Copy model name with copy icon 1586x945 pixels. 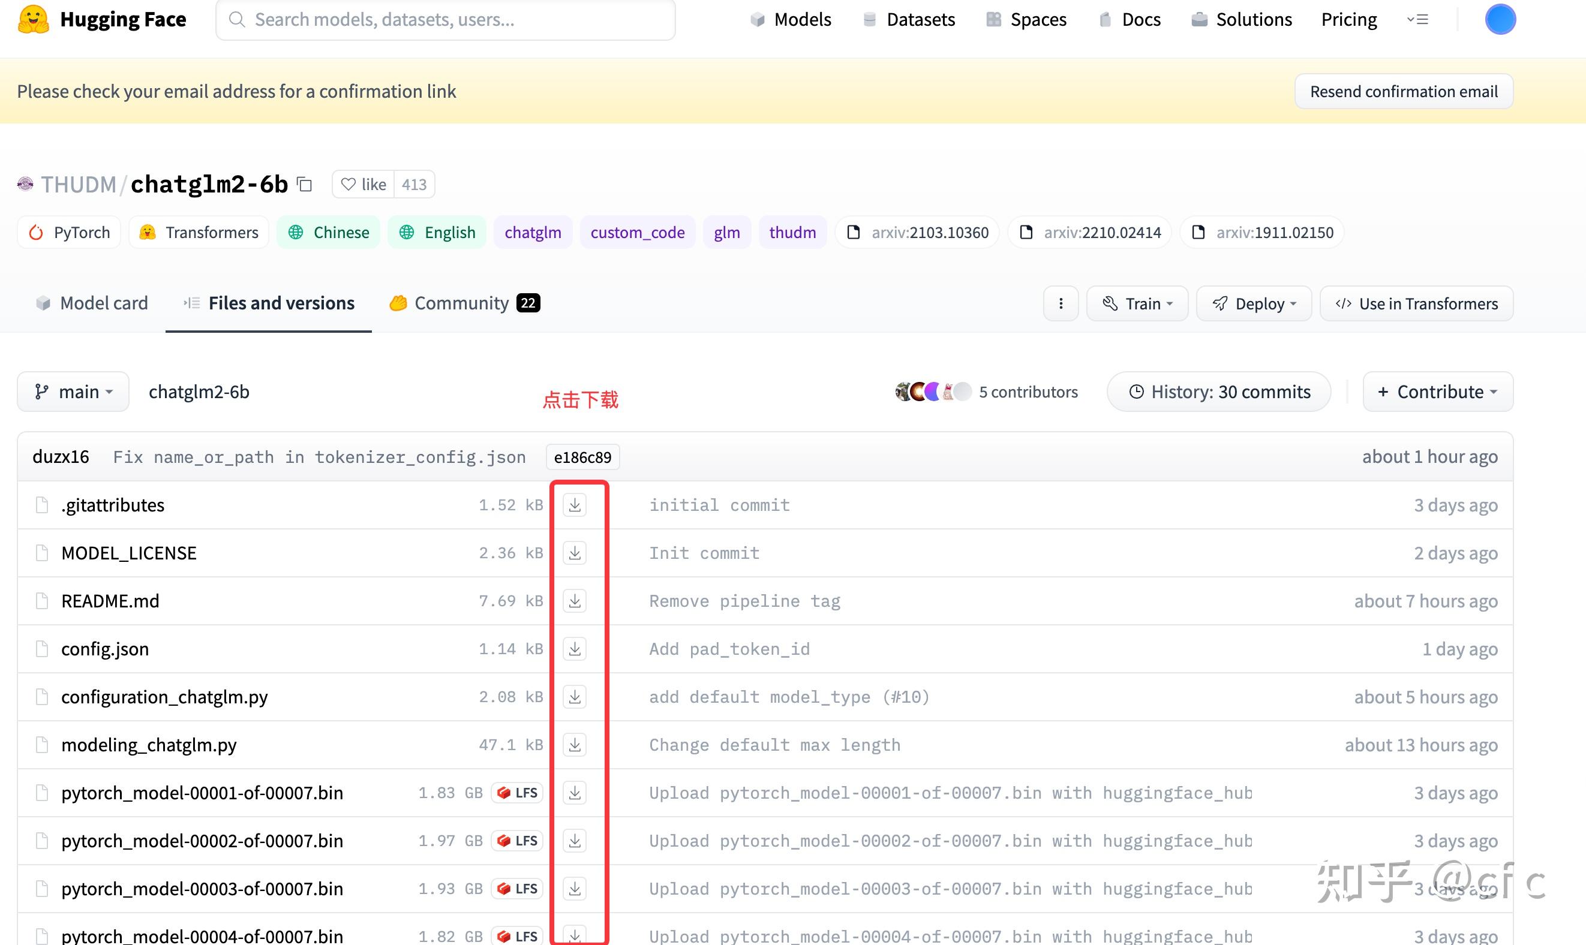coord(305,184)
